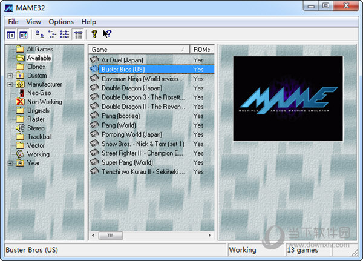Sort by the Game column header
The image size is (363, 261).
point(139,50)
